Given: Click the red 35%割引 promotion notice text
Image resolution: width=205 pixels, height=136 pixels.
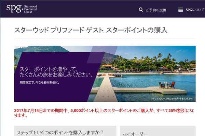Looking at the screenshot, I should 104,113.
